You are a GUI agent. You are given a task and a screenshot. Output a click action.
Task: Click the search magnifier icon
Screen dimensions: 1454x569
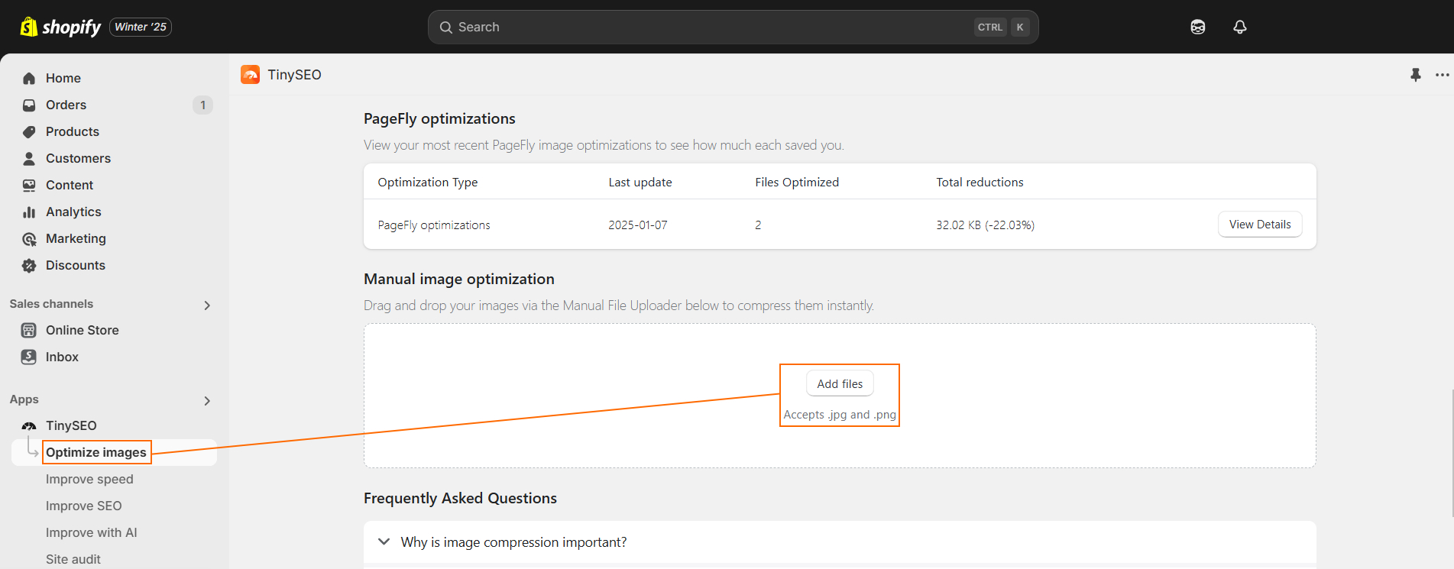click(446, 27)
